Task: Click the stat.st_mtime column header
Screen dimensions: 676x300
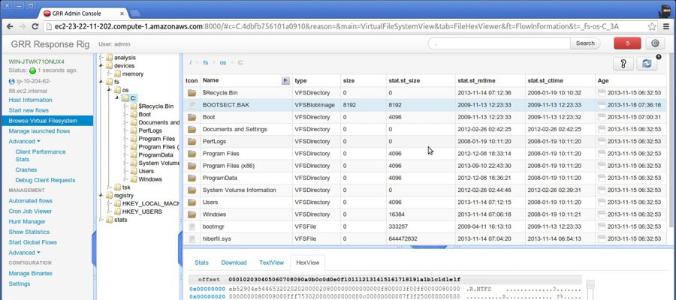Action: pos(476,80)
